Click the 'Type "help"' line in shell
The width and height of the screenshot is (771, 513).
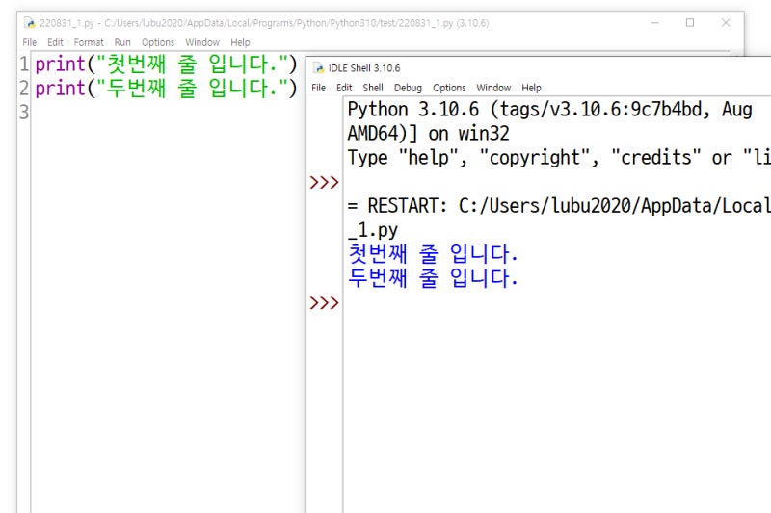click(559, 158)
